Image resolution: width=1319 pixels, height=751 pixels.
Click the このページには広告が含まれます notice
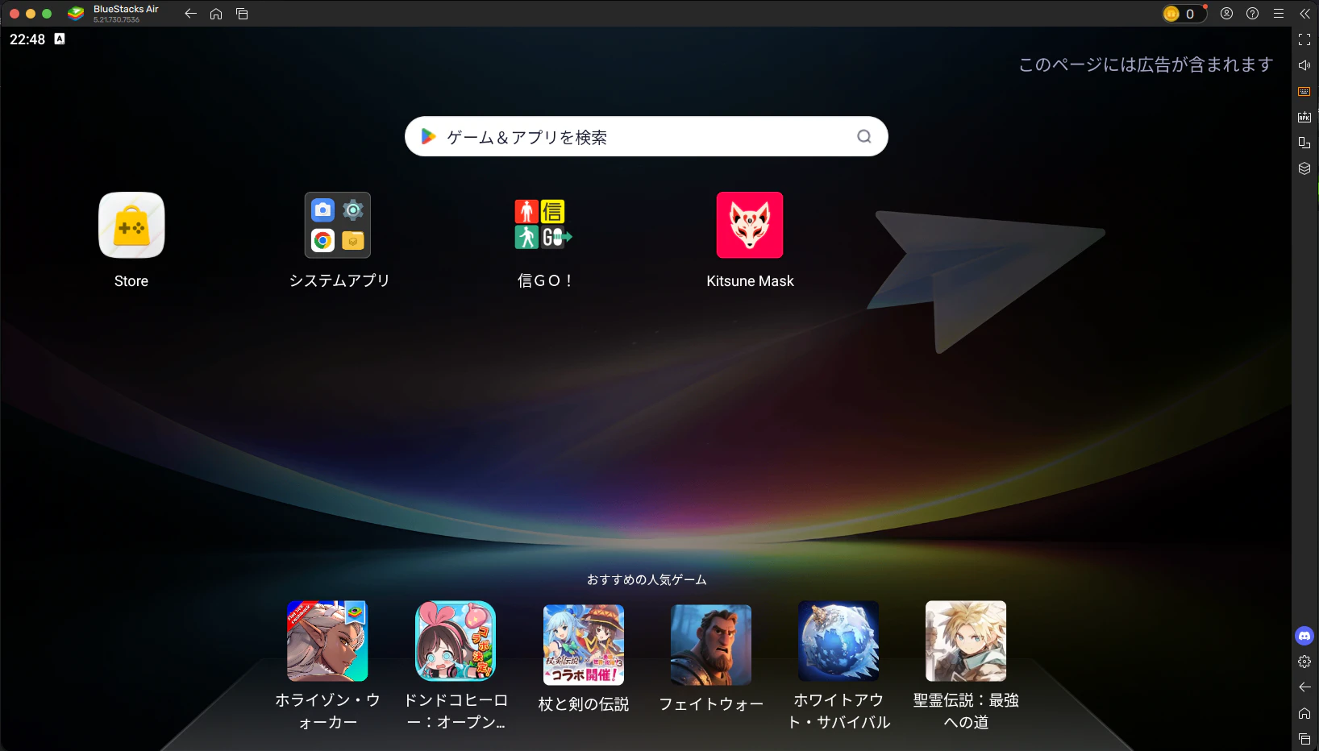tap(1146, 64)
